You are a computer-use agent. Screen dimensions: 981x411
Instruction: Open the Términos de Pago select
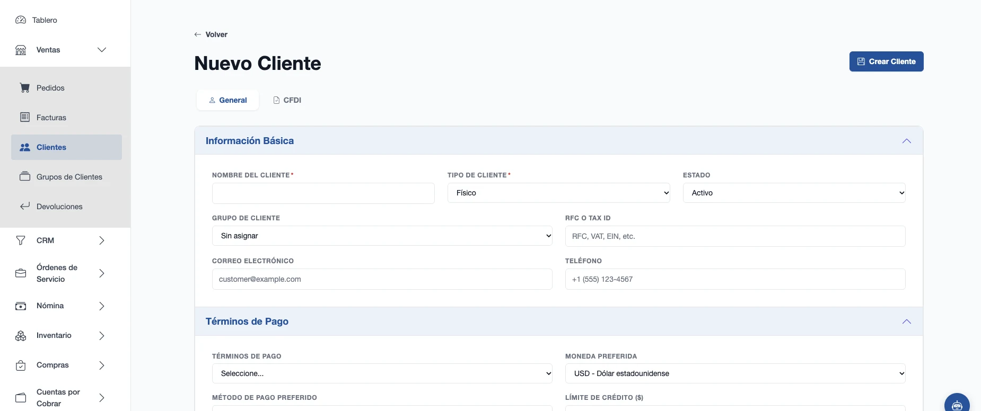[382, 373]
